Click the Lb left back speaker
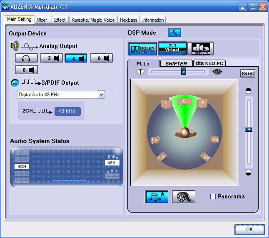This screenshot has width=269, height=238. tap(161, 157)
